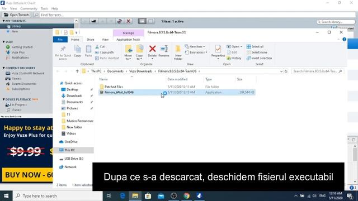Click History in the Open group
358x201 pixels.
[234, 58]
